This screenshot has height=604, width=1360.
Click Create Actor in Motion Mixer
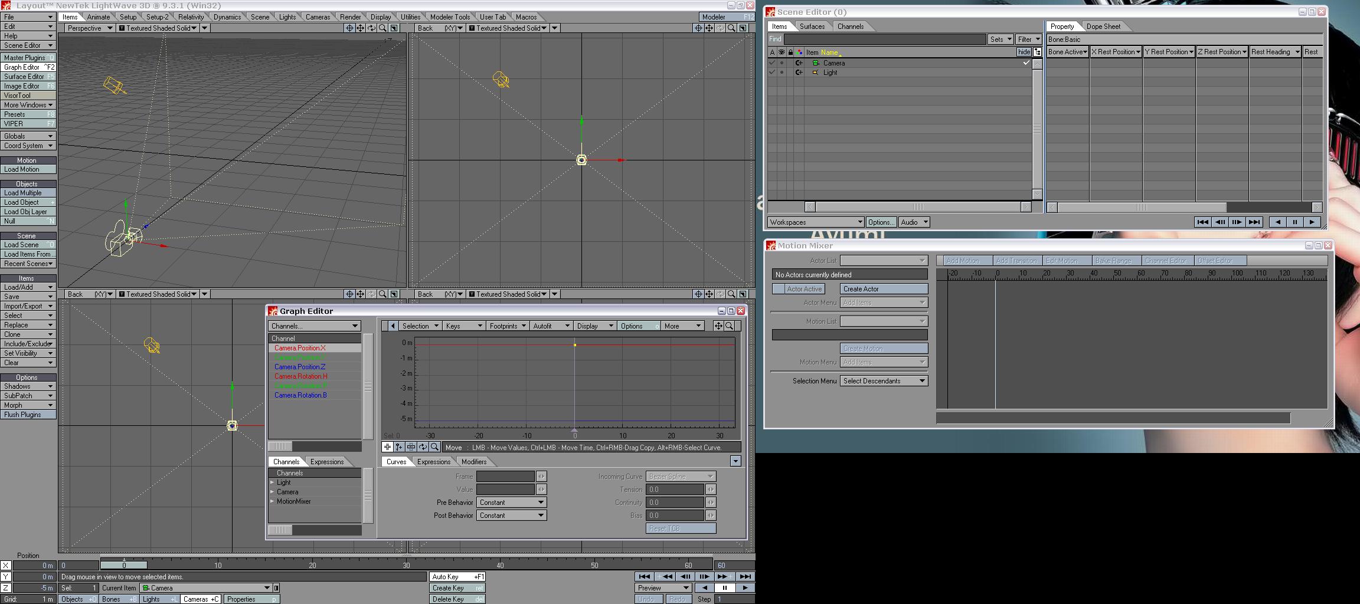[884, 288]
